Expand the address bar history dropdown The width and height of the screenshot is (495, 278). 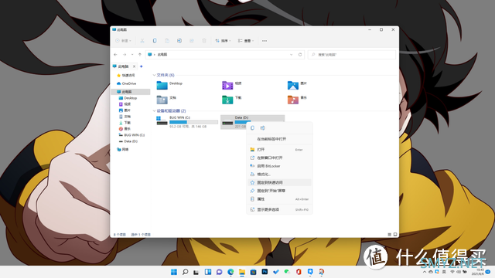(291, 55)
